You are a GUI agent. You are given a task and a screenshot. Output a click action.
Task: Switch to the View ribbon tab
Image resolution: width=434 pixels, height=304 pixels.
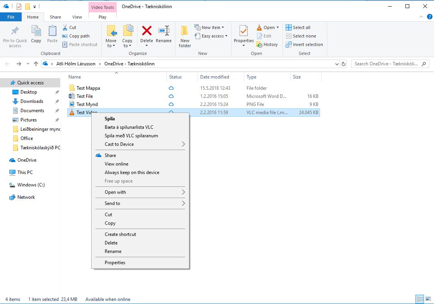77,17
